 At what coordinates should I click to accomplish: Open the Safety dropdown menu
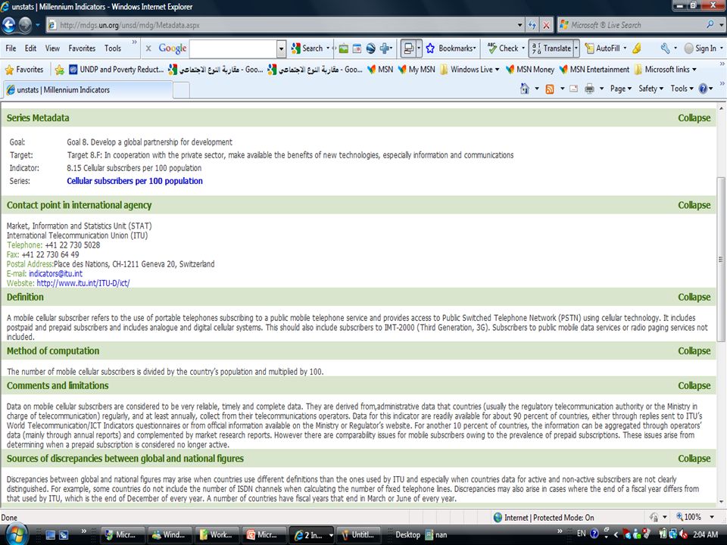point(651,89)
